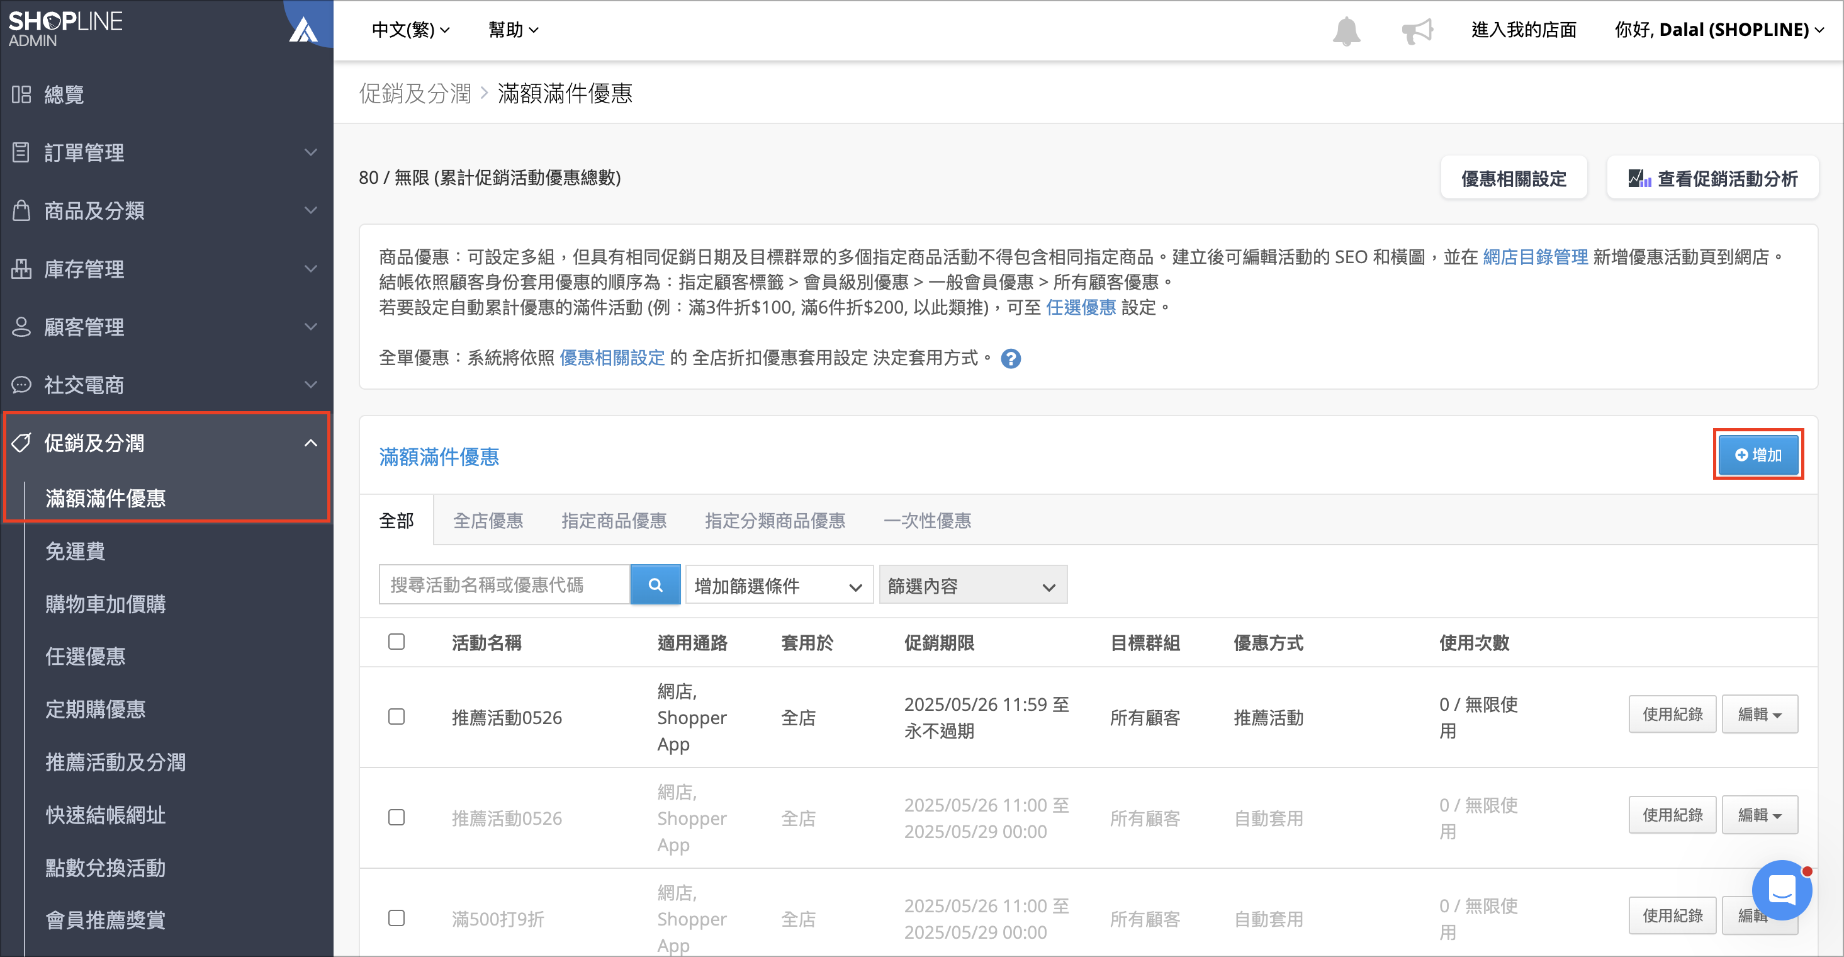
Task: Click the blue question mark help icon
Action: click(1011, 358)
